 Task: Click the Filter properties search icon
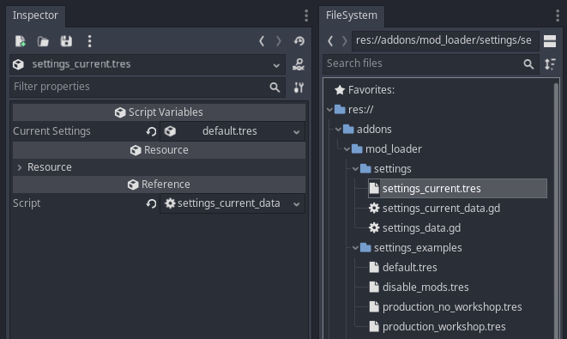coord(274,88)
